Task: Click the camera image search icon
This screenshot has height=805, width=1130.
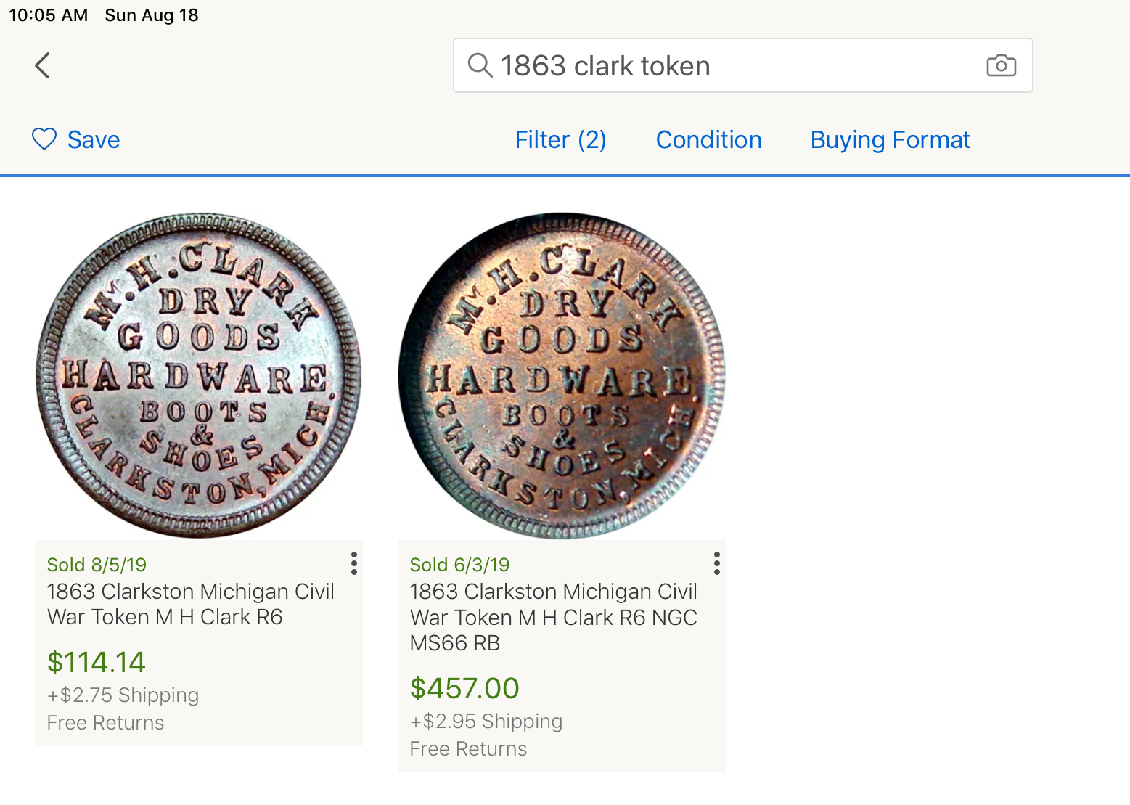Action: (x=1001, y=65)
